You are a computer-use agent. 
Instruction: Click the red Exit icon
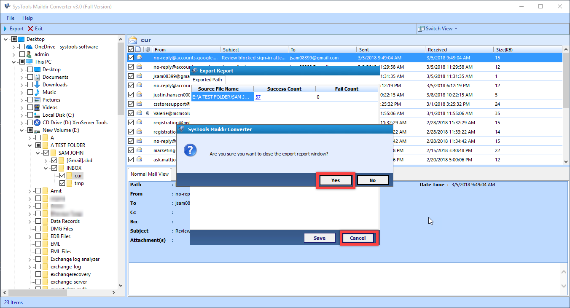coord(30,29)
